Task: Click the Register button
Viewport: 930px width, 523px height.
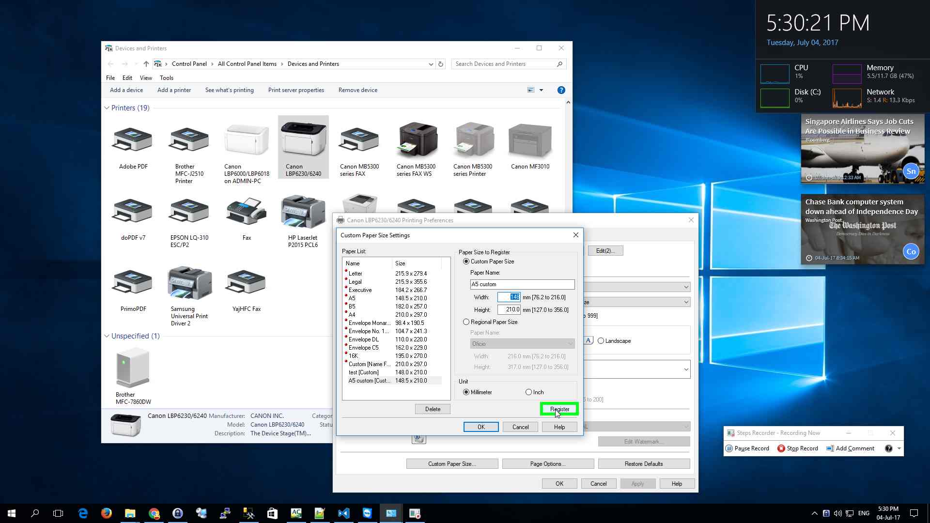Action: pyautogui.click(x=559, y=409)
